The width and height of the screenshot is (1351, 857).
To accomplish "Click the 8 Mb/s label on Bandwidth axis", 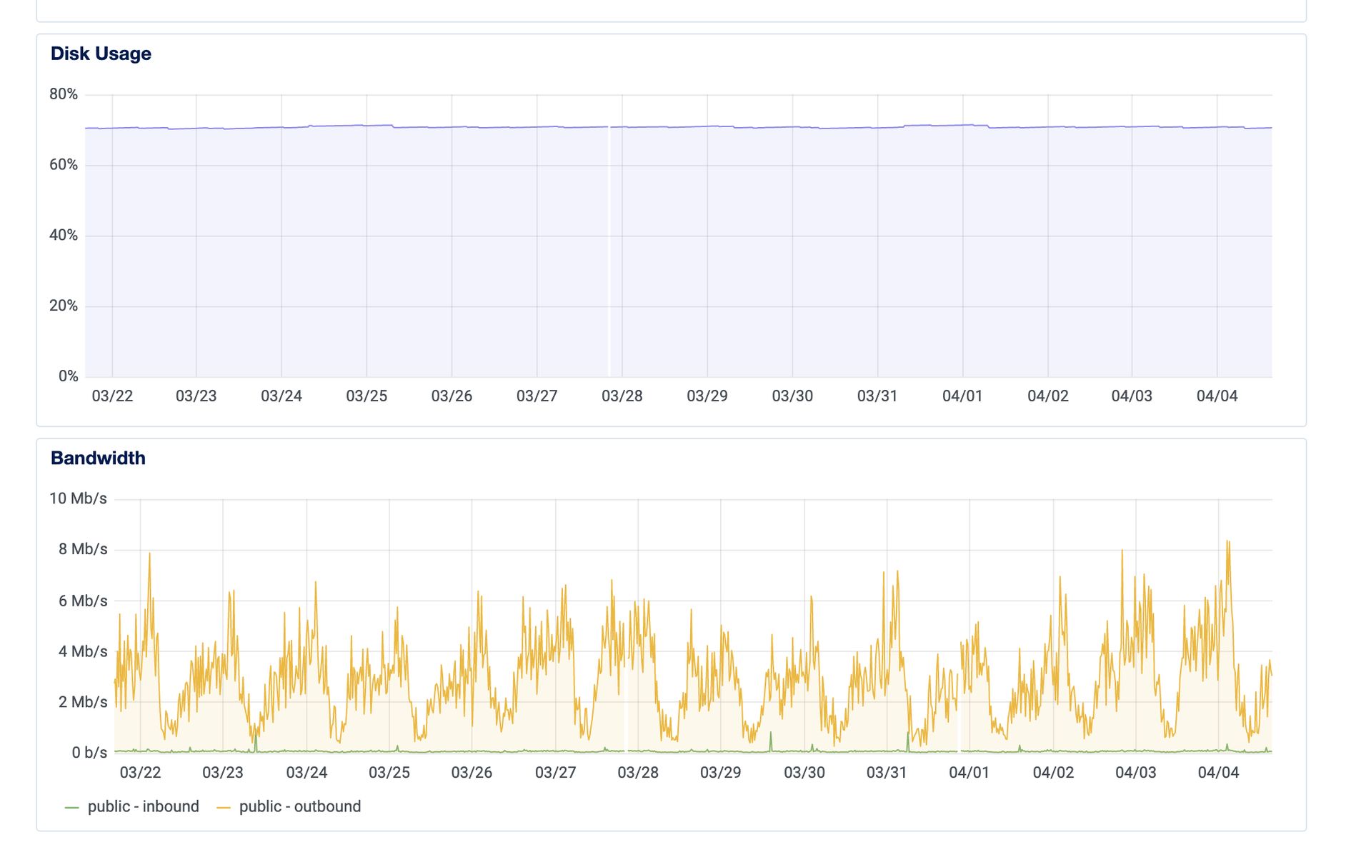I will (x=83, y=549).
